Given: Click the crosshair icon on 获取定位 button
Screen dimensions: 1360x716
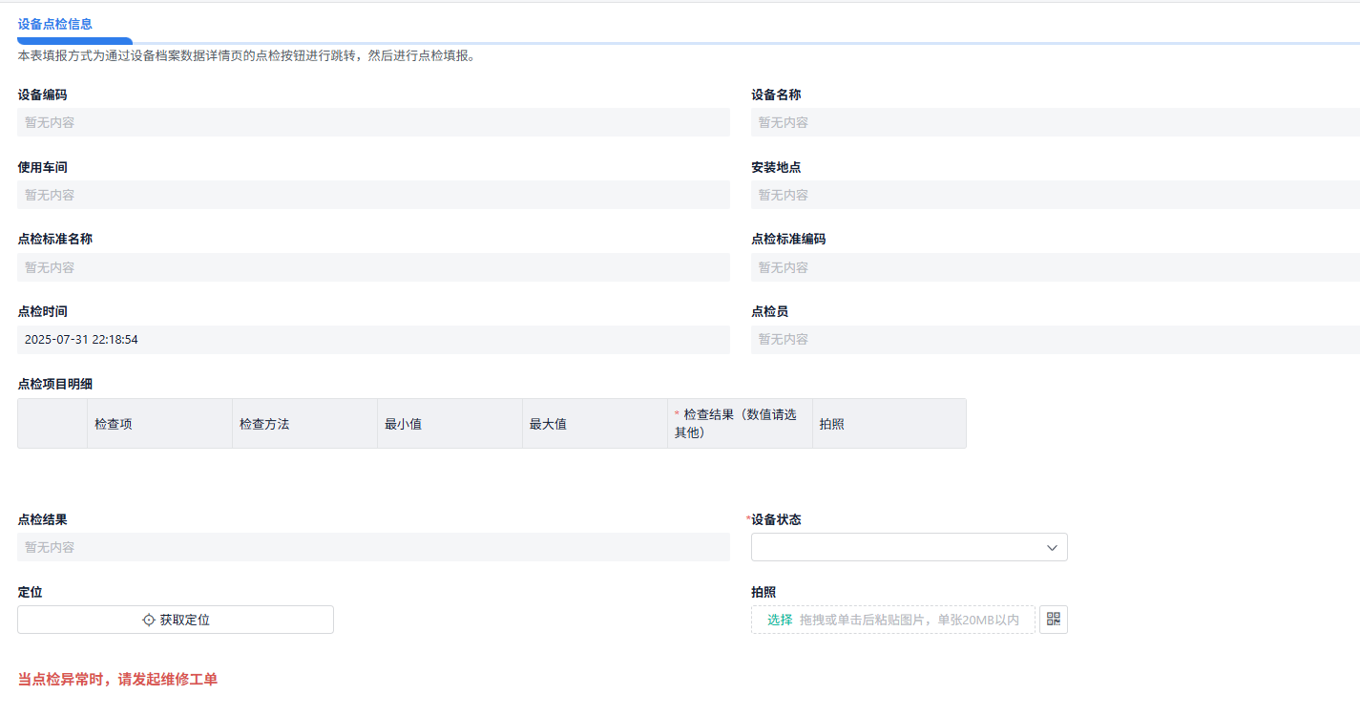Looking at the screenshot, I should pyautogui.click(x=149, y=620).
